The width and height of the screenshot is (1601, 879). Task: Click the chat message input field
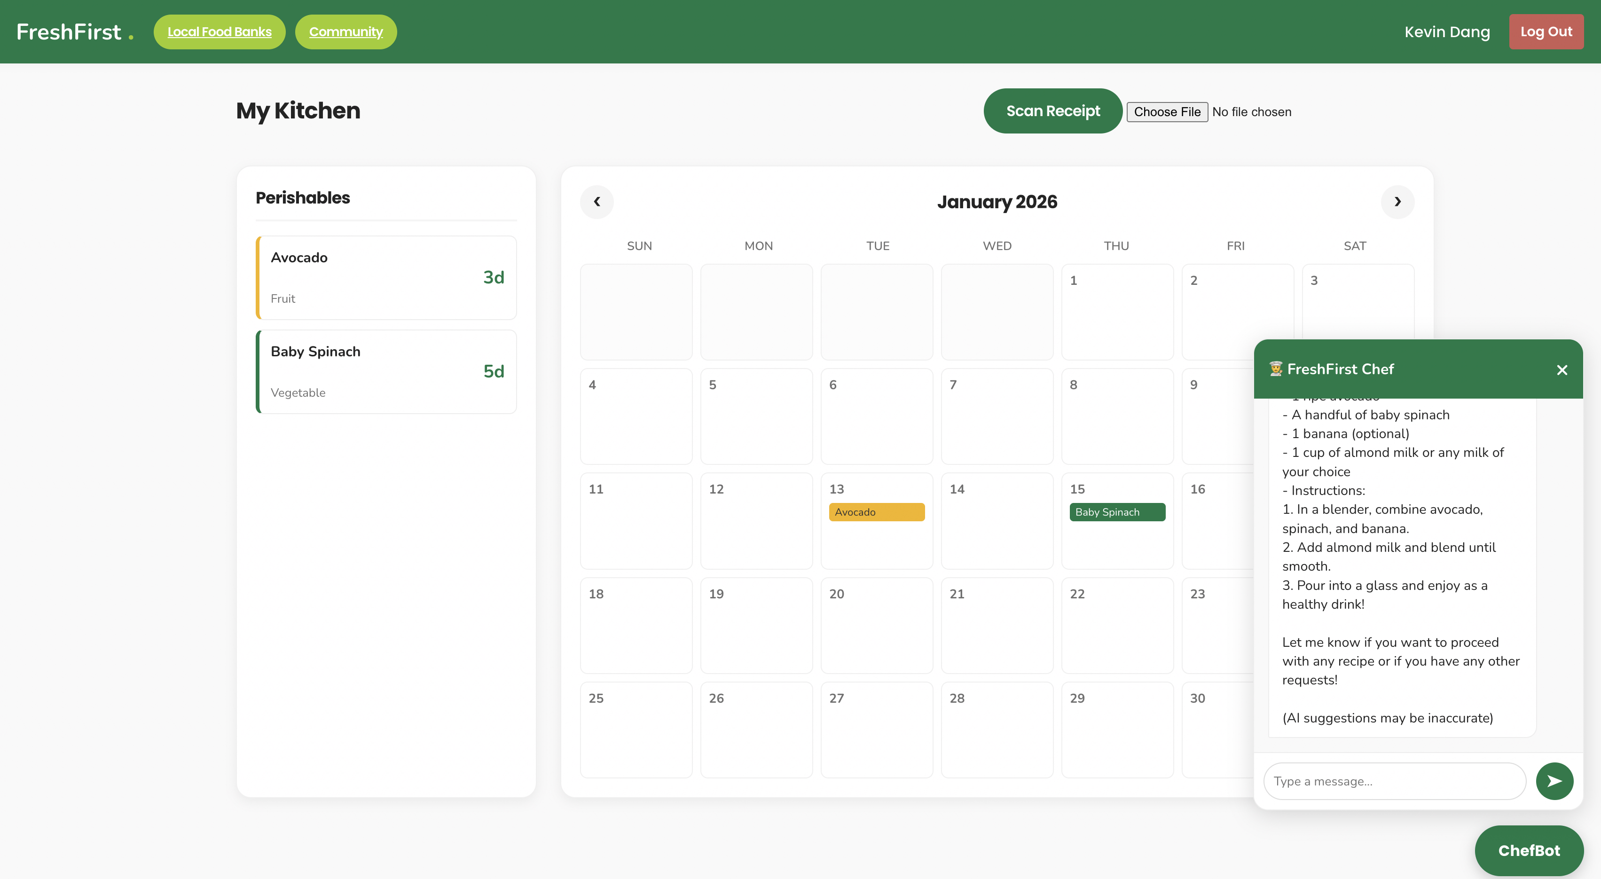point(1394,781)
